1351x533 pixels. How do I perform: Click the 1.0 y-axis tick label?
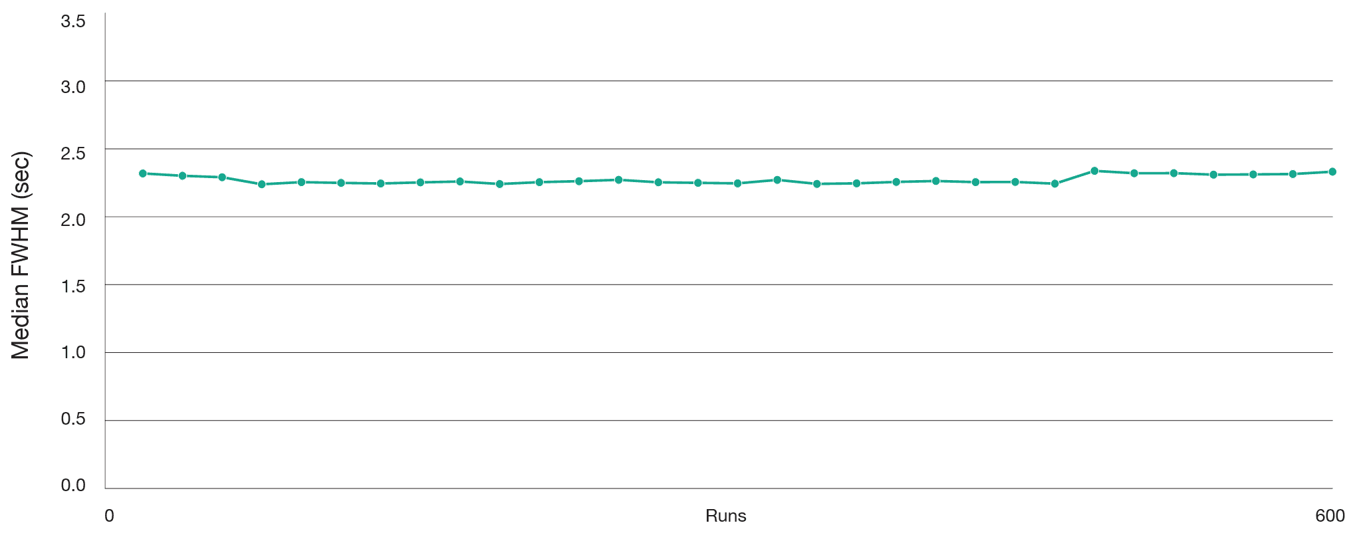pyautogui.click(x=73, y=352)
